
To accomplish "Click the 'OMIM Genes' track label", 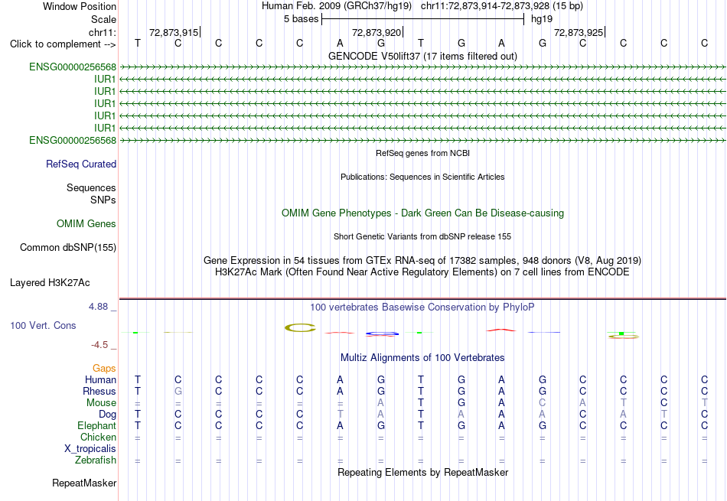I will [86, 224].
